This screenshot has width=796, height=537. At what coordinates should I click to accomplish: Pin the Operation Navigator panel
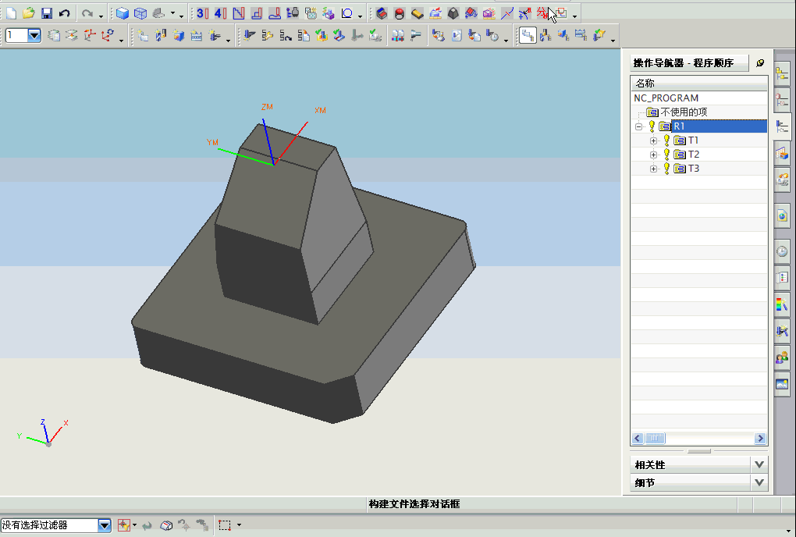coord(760,63)
